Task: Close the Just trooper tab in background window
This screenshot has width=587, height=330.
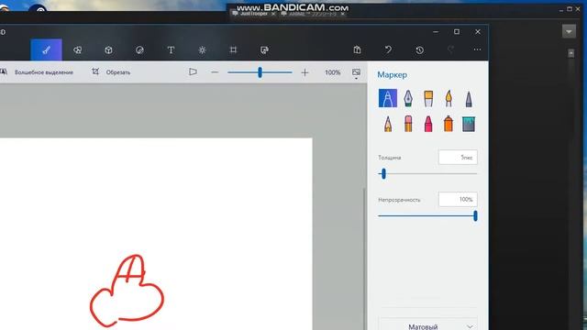Action: pos(273,14)
